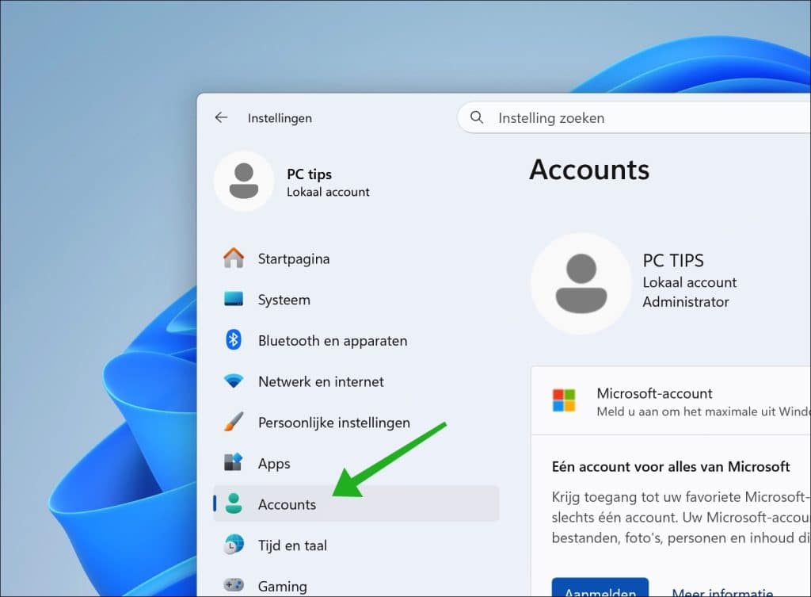Click the Startpagina home icon

click(x=234, y=258)
